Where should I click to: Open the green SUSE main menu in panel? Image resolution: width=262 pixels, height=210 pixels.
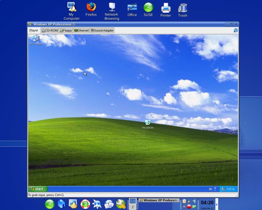point(50,204)
